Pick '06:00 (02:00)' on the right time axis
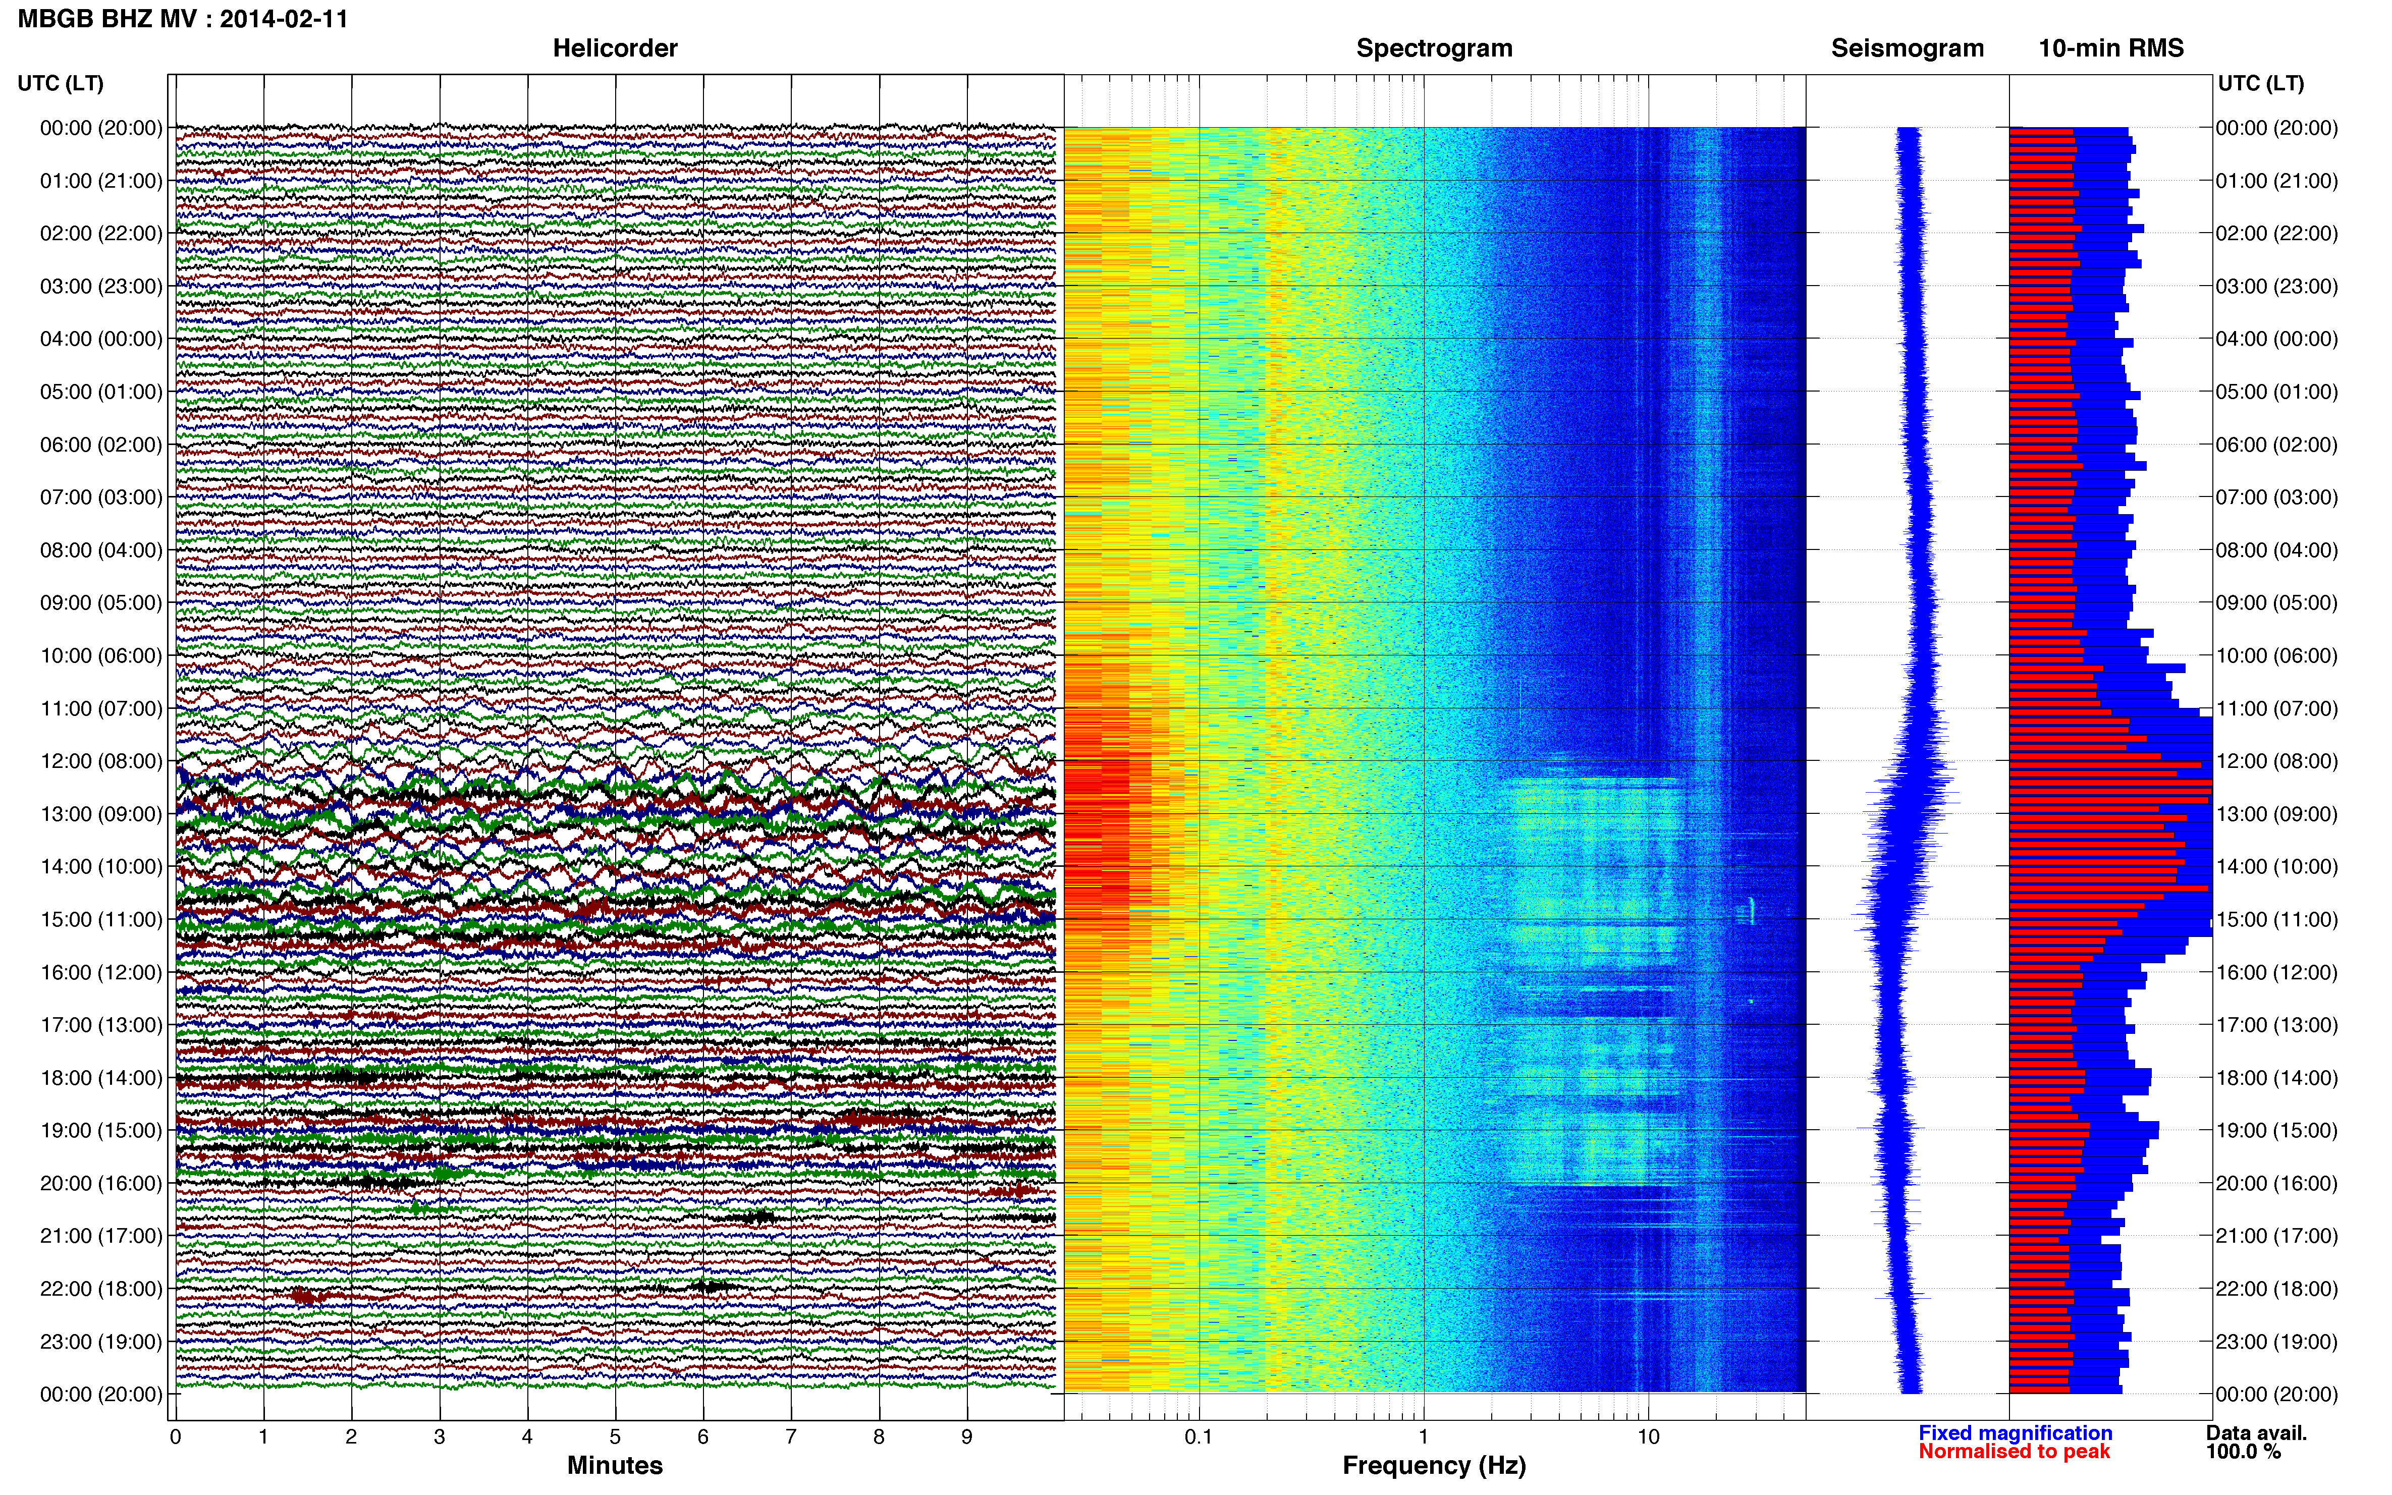The height and width of the screenshot is (1495, 2392). pos(2276,445)
